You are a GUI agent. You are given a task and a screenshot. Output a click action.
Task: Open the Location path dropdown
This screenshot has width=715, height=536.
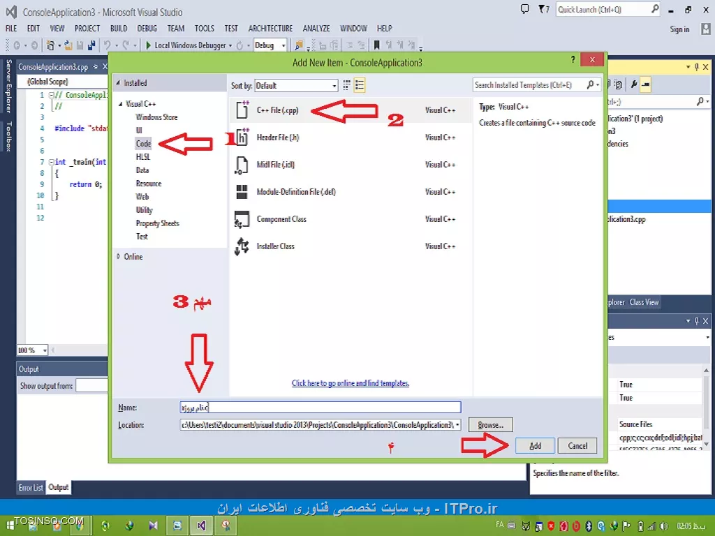pos(457,425)
